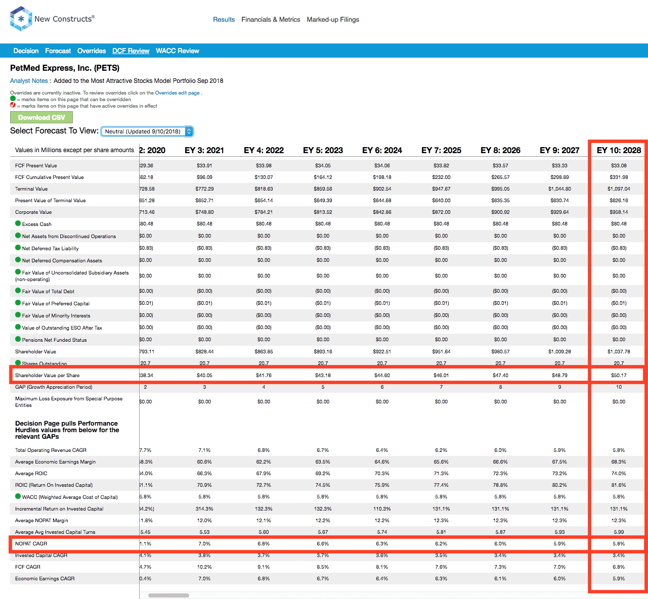Follow the Overrides edit page link

[x=178, y=93]
